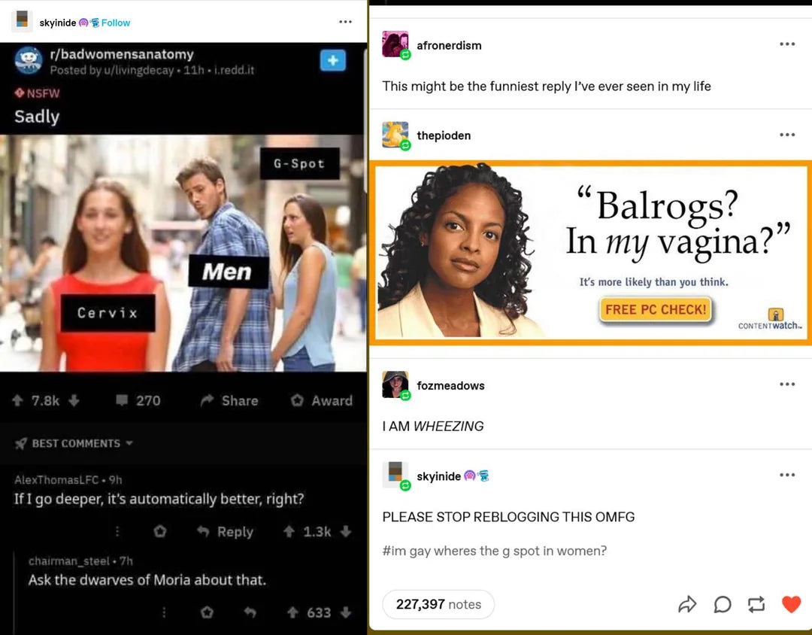Upvote the Reddit post showing 7.8k
The image size is (812, 635).
[17, 400]
